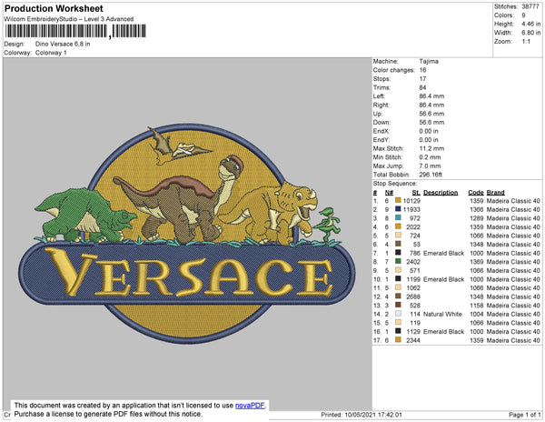
Task: Select the green swatch in stop row 8
Action: pyautogui.click(x=398, y=261)
